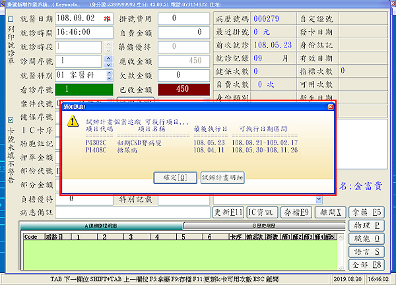This screenshot has height=285, width=396.
Task: Click the 病患備註 input field
Action: click(132, 212)
